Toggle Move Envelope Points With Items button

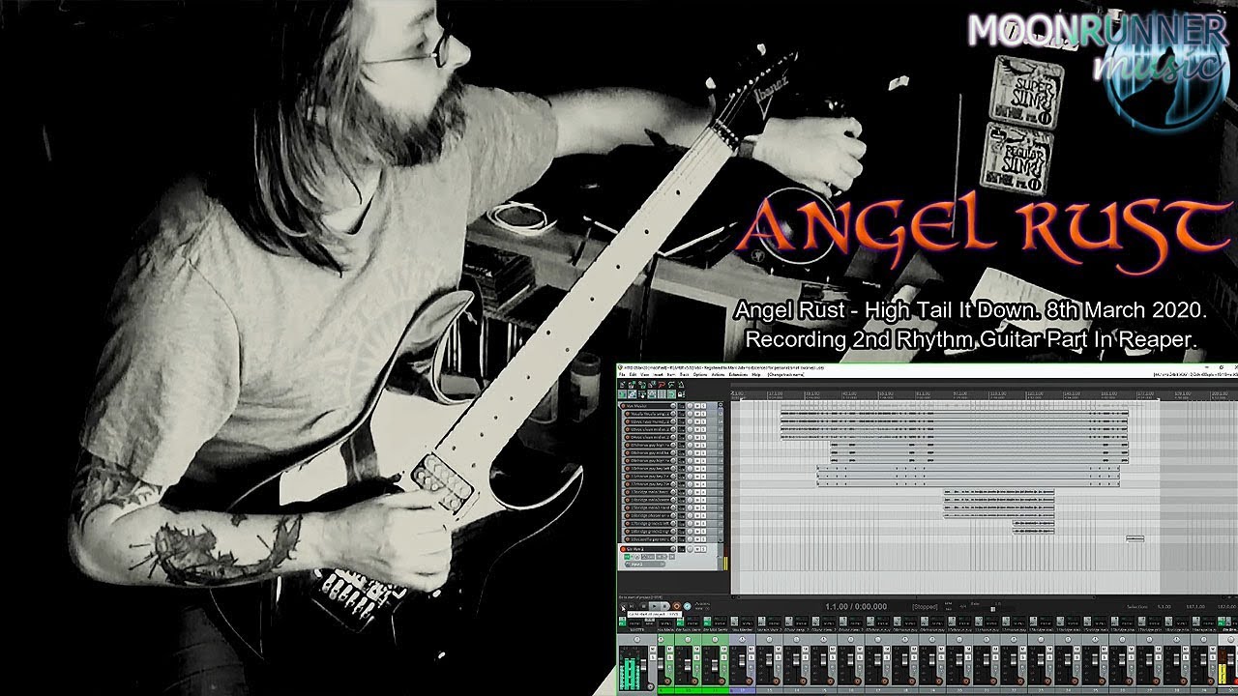(652, 394)
